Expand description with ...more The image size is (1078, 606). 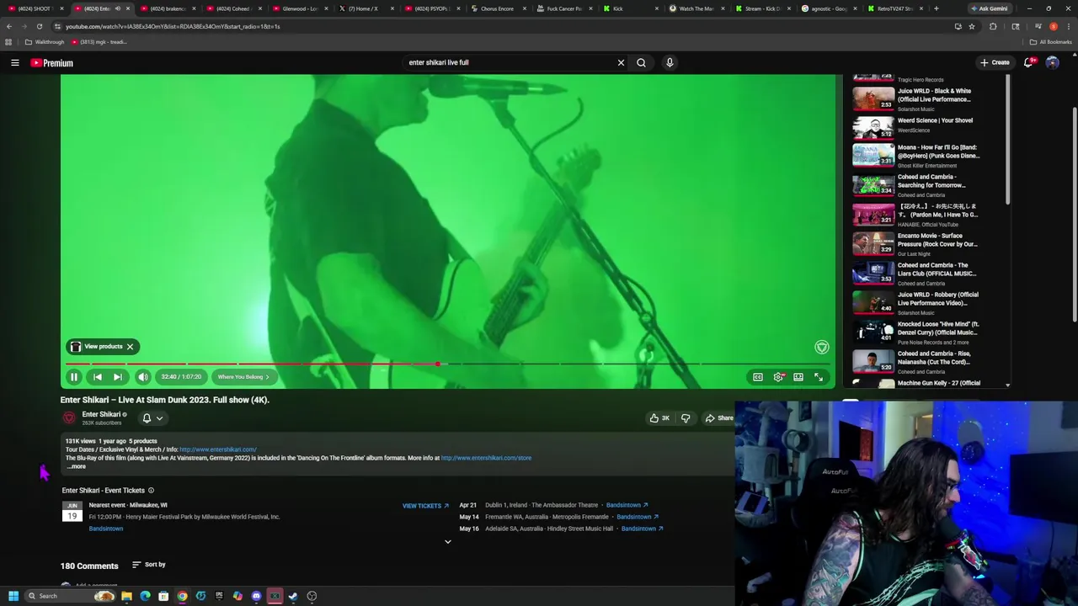pyautogui.click(x=77, y=466)
